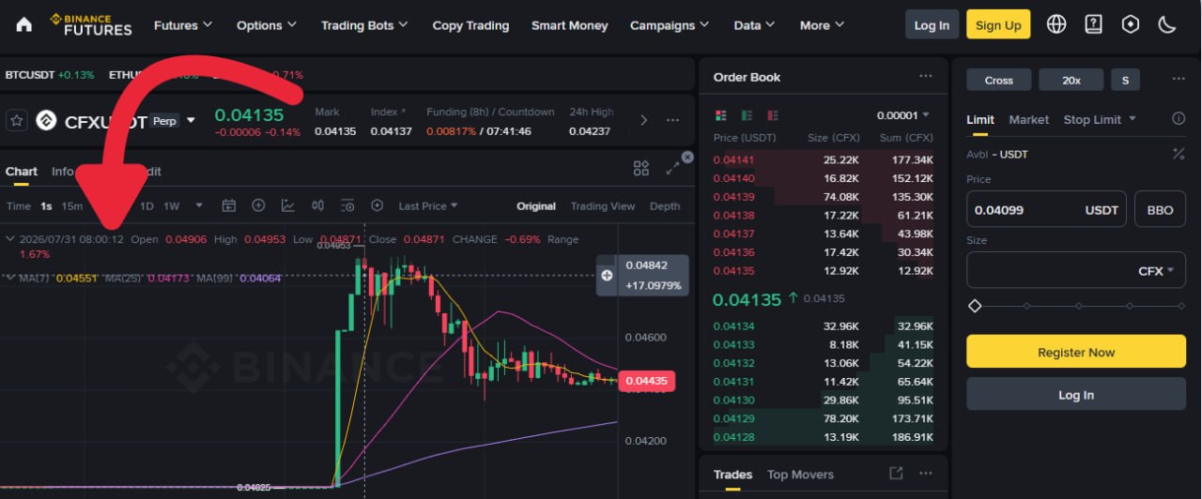Collapse the OHLC info chevron
This screenshot has width=1202, height=499.
pyautogui.click(x=10, y=239)
